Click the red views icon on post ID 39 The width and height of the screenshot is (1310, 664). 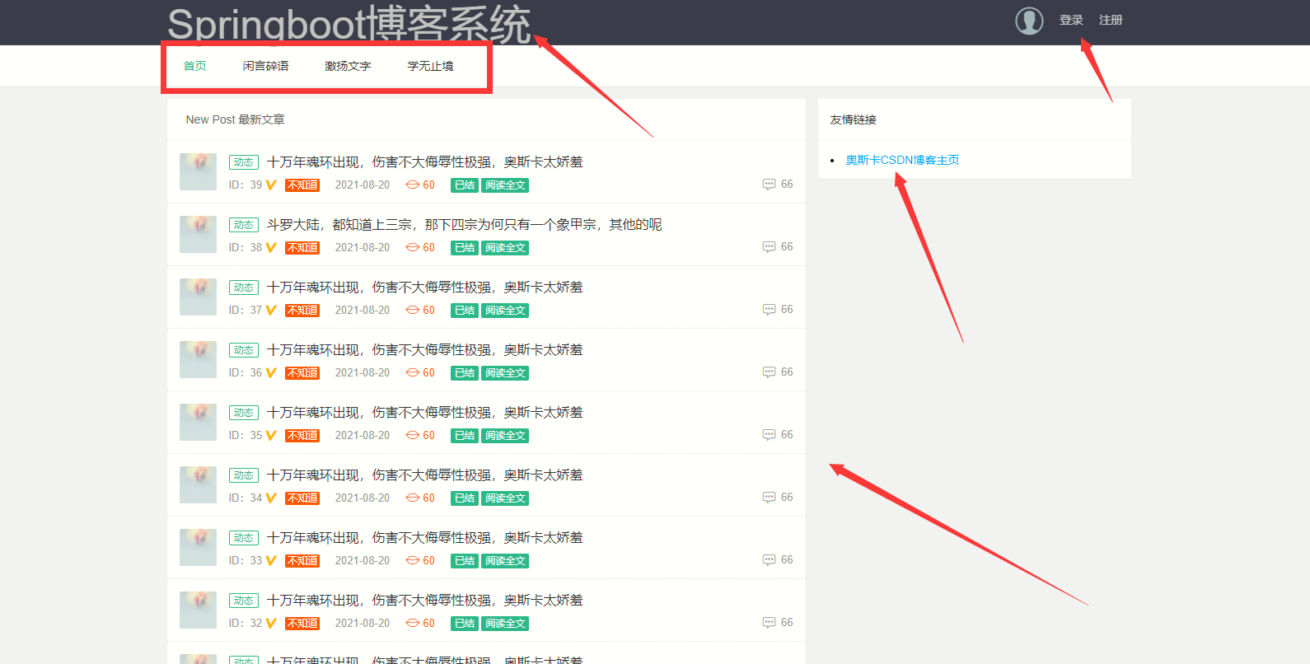(x=413, y=185)
